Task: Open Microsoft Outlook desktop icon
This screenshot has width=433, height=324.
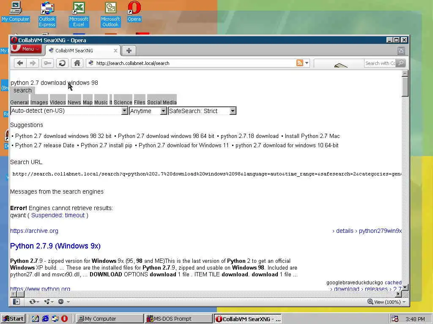Action: [110, 14]
